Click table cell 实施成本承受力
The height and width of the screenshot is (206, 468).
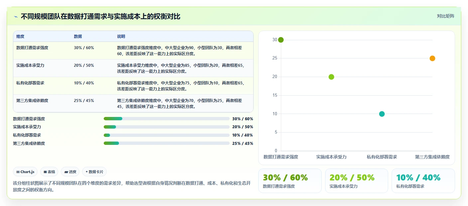tap(30, 65)
